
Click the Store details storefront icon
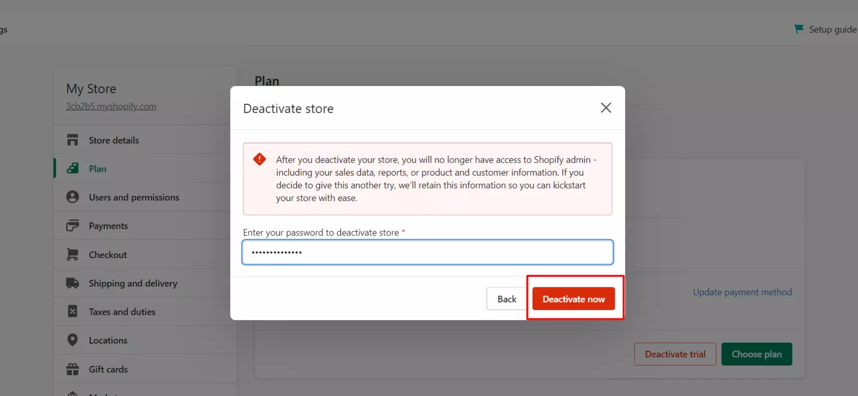pyautogui.click(x=72, y=140)
